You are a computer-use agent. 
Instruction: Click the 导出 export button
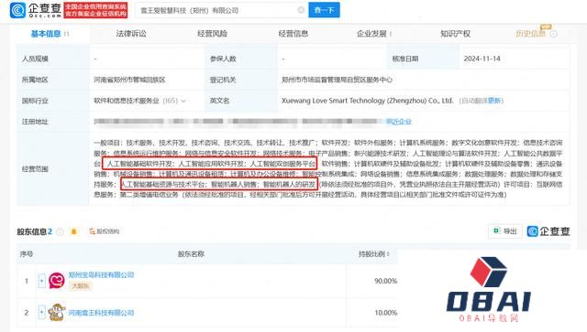coord(505,231)
